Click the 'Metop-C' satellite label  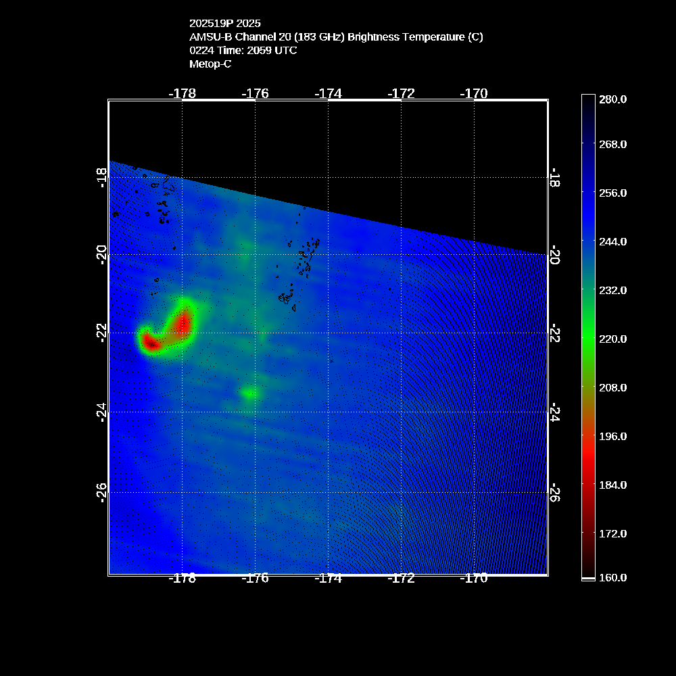pos(210,64)
